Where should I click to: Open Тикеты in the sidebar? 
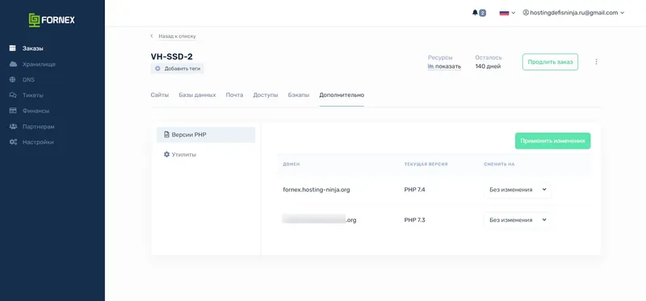point(33,95)
